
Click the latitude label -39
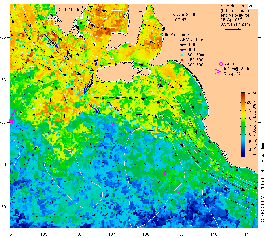[3, 207]
